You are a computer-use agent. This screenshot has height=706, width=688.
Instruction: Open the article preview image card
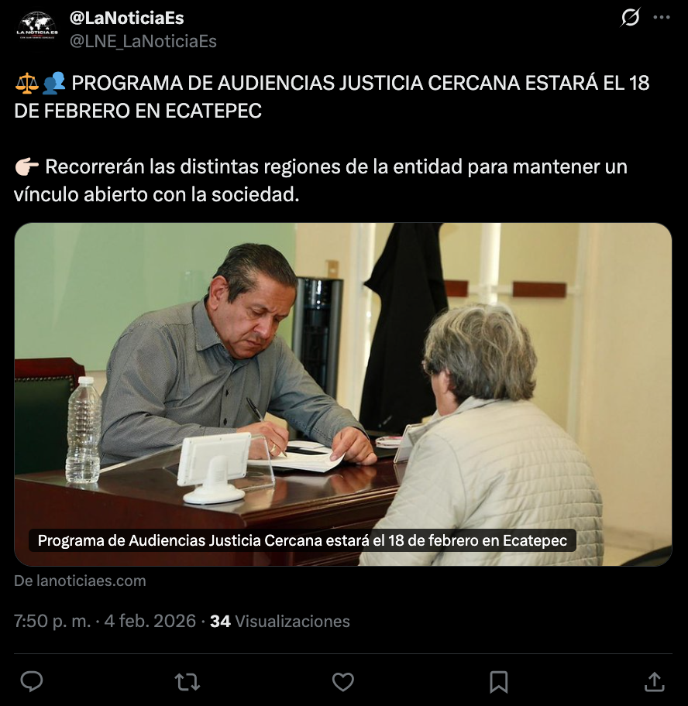343,394
